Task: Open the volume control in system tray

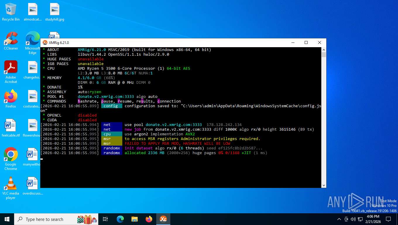Action: click(353, 219)
